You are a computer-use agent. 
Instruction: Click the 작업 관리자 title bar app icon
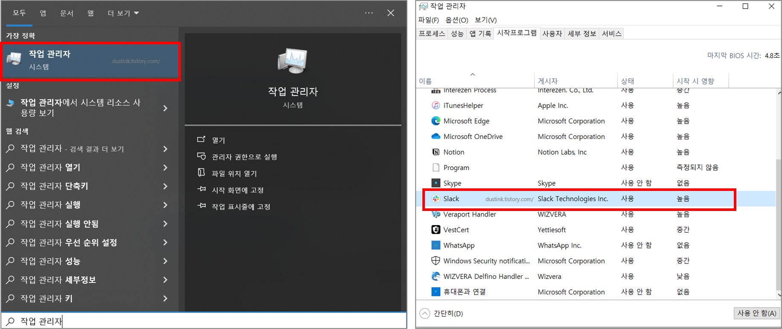[423, 6]
